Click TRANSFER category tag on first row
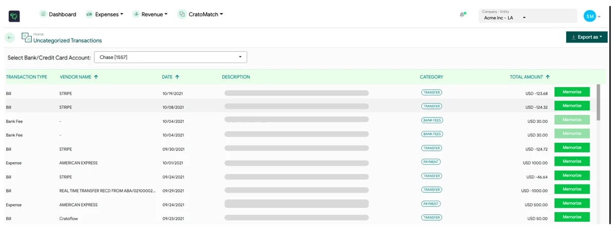 point(431,92)
